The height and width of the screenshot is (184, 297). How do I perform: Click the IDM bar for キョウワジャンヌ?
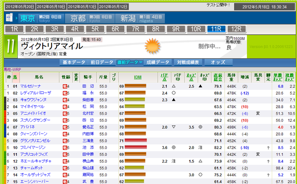[135, 100]
